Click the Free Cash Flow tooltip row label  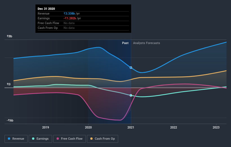point(48,23)
